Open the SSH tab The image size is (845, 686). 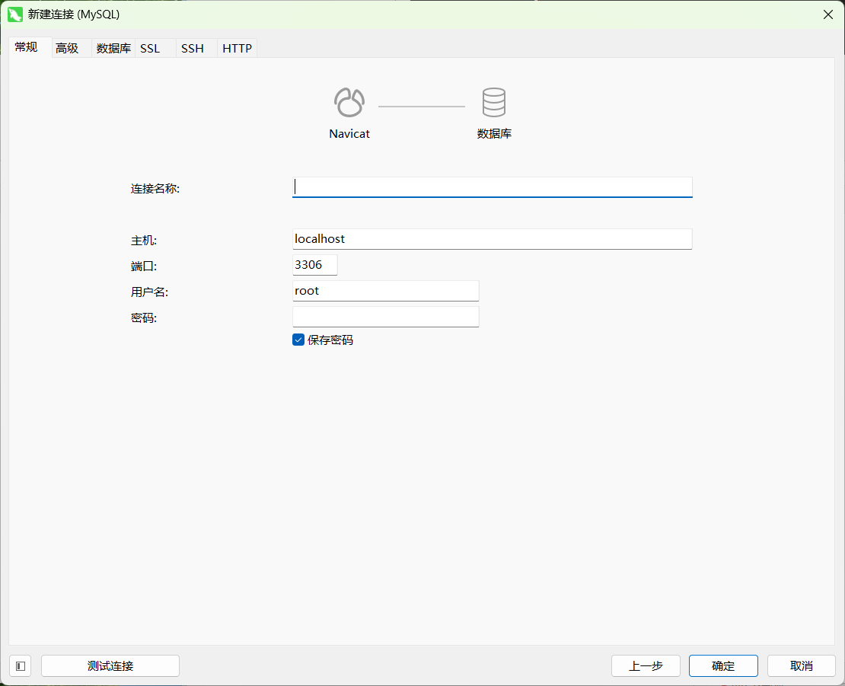pyautogui.click(x=192, y=47)
